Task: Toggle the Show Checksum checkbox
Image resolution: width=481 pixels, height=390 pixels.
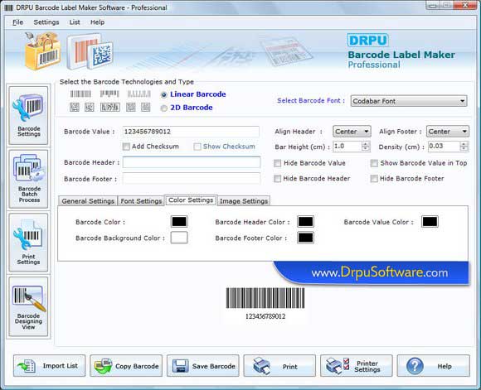Action: pos(197,147)
